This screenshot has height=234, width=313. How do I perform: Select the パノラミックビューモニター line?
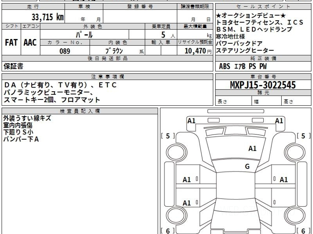(x=49, y=92)
